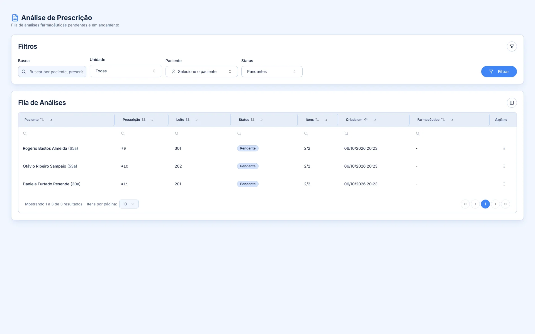Open filter menu icon beside Criada em header
Viewport: 535px width, 334px height.
[374, 120]
